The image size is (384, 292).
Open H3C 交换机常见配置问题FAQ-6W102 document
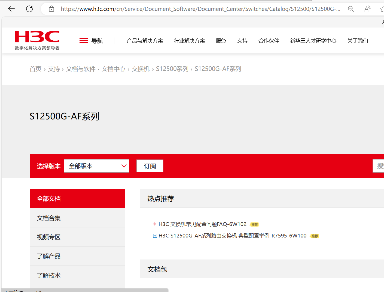[202, 224]
